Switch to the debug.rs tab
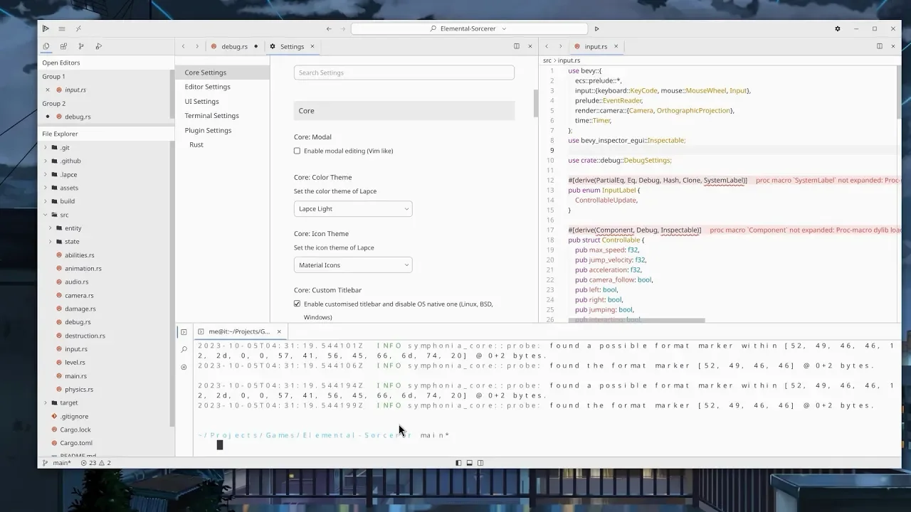911x512 pixels. tap(233, 46)
